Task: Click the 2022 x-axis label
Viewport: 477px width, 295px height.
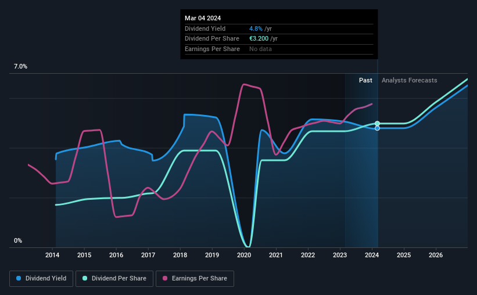Action: (308, 255)
